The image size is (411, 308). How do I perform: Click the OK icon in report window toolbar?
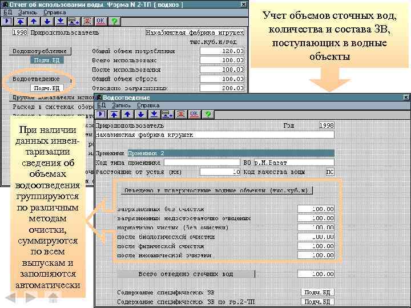[100, 22]
